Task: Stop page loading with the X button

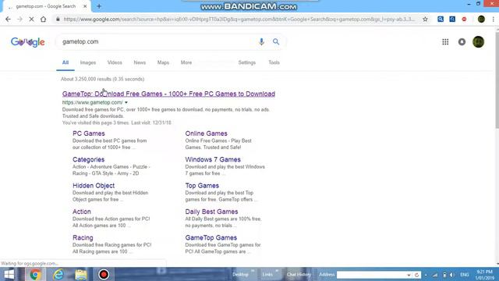Action: click(x=31, y=20)
